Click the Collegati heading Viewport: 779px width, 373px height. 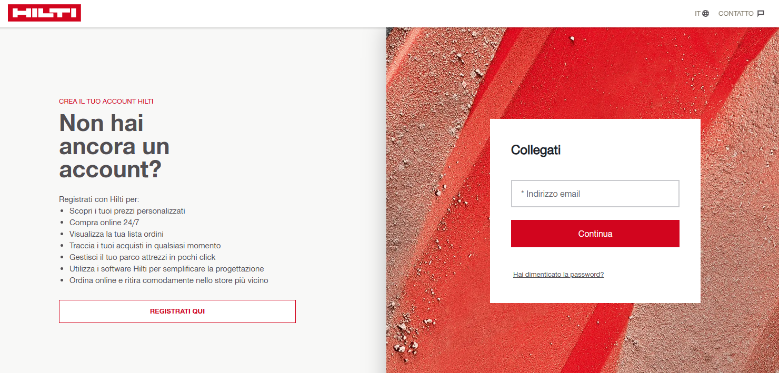pos(535,150)
